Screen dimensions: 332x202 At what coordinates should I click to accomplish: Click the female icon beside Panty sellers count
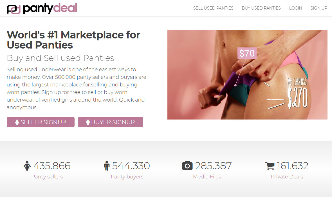pyautogui.click(x=27, y=166)
